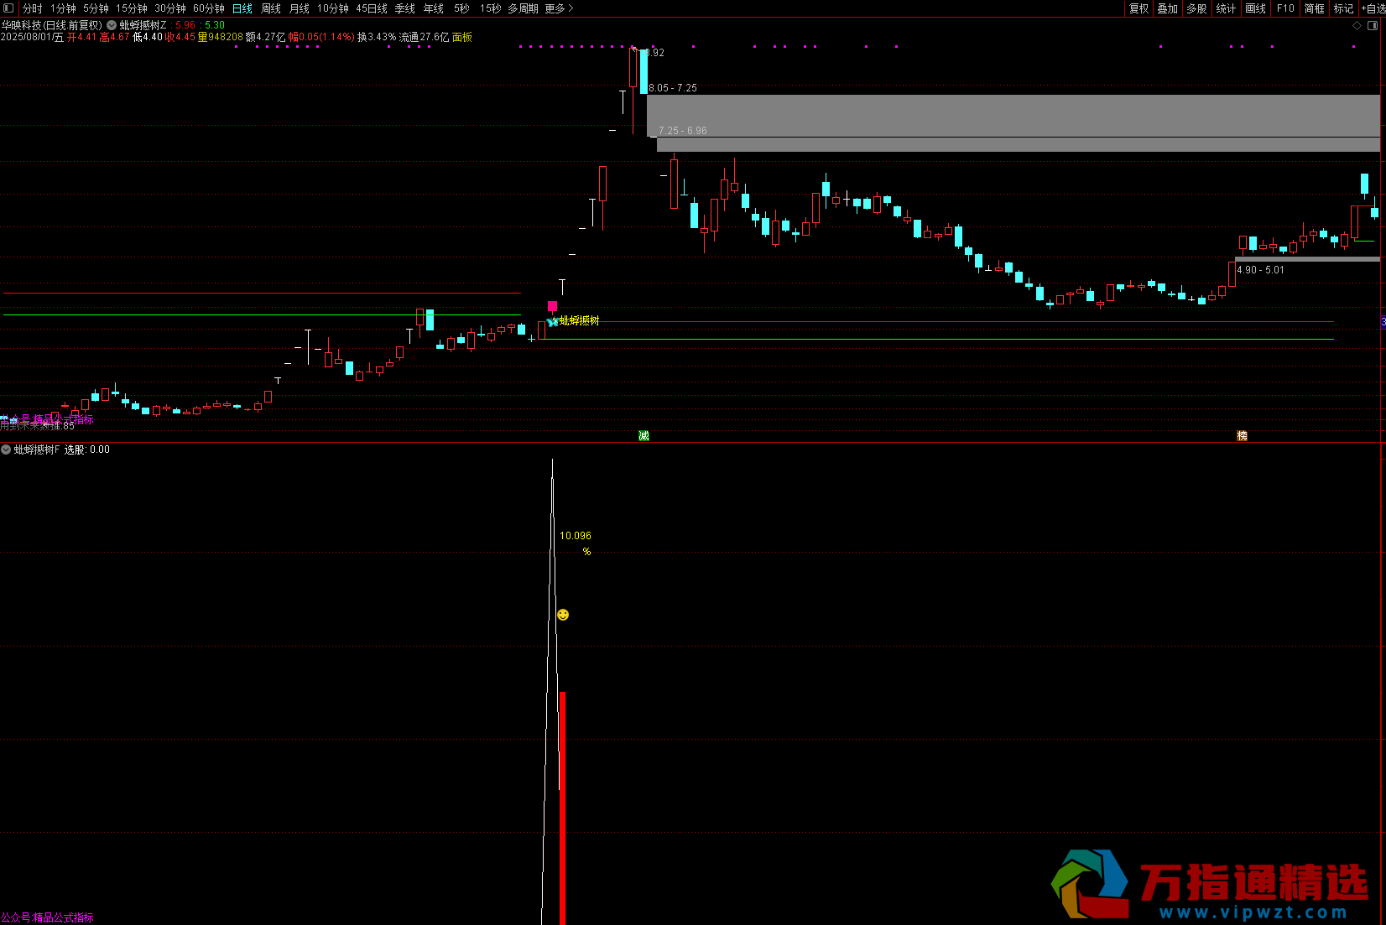The width and height of the screenshot is (1386, 925).
Task: Click the gray 8.05 - 7.25 gap zone
Action: tap(1013, 116)
